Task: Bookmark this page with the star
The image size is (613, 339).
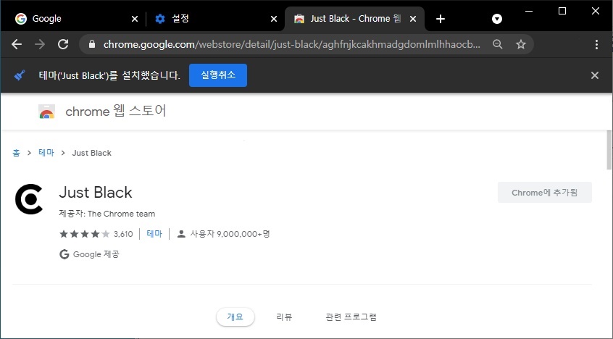Action: pyautogui.click(x=521, y=44)
